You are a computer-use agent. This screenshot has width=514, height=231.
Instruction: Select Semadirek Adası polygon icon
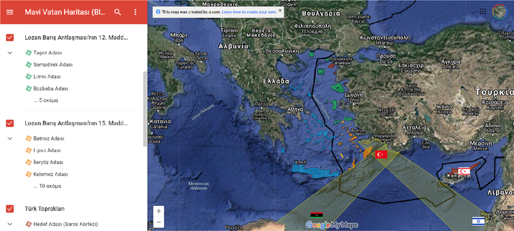click(29, 65)
